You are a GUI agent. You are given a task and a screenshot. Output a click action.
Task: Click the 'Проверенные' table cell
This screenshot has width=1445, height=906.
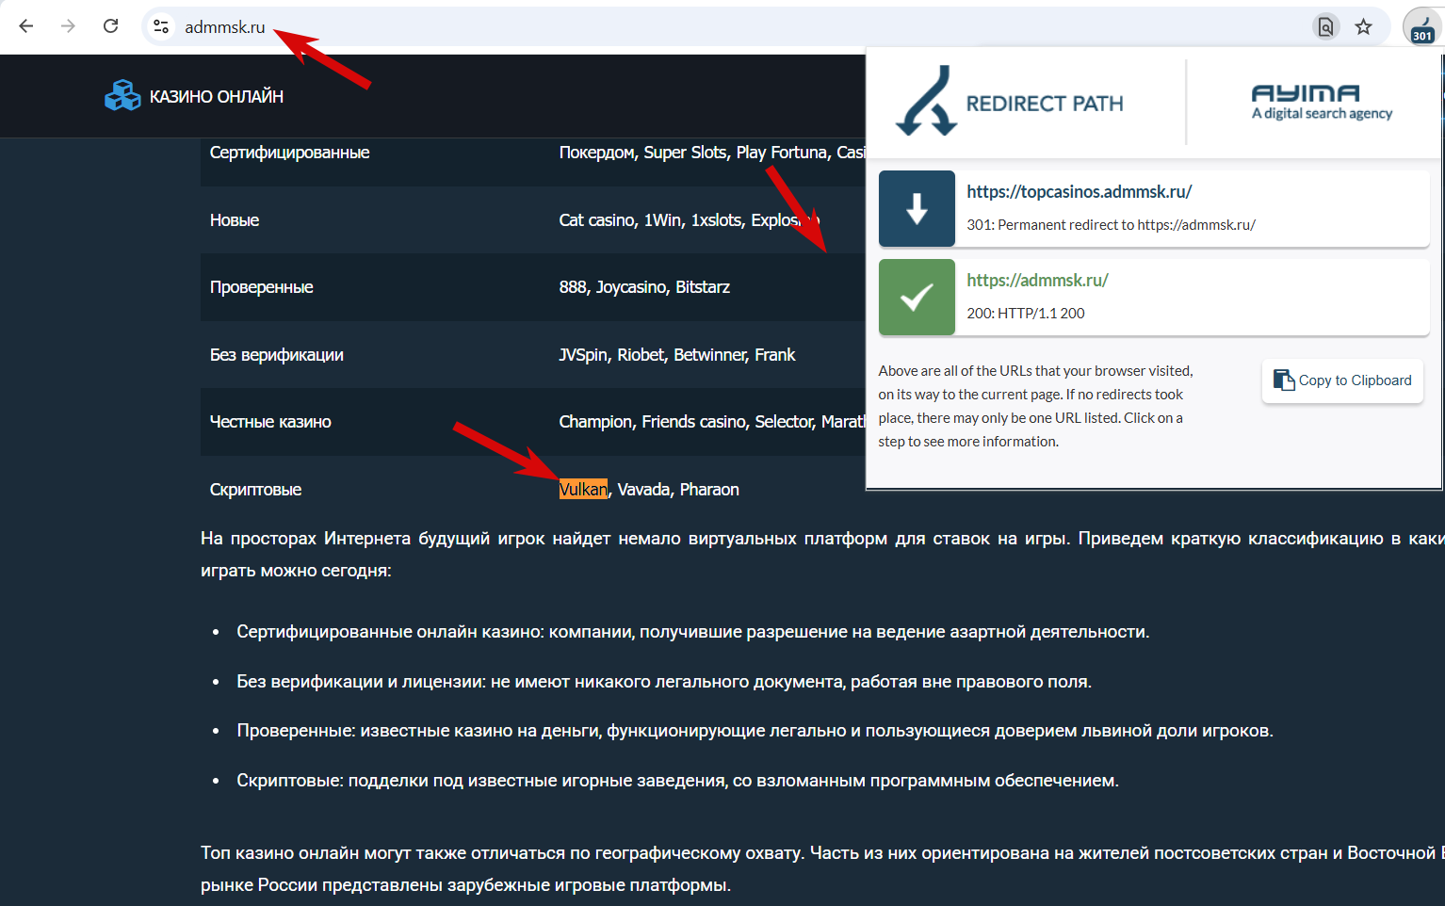pos(262,287)
